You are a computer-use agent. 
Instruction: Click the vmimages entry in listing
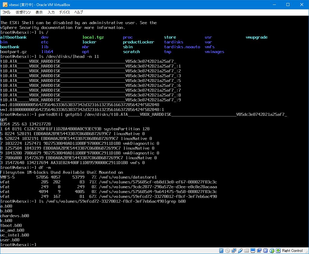214,52
